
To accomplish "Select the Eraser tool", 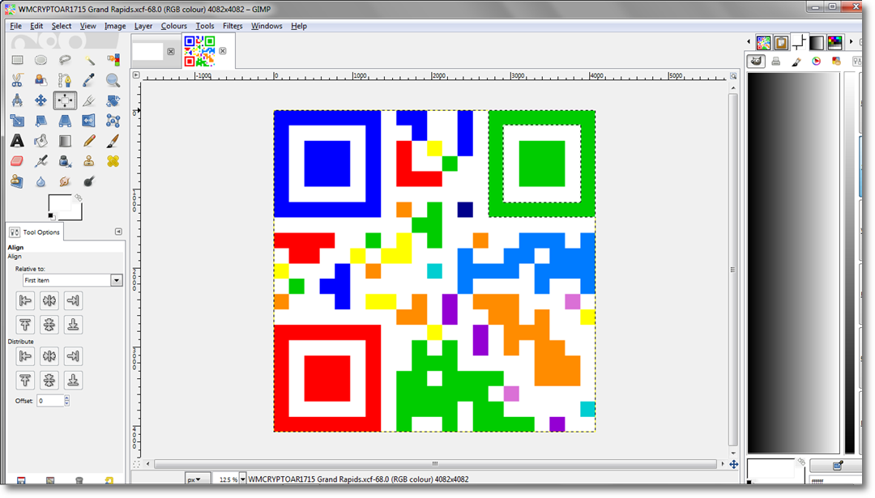I will [x=17, y=161].
